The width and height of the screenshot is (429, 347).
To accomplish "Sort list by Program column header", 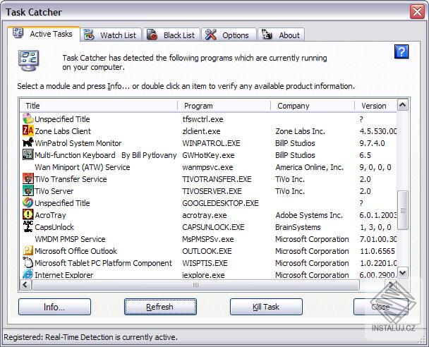I will coord(224,106).
